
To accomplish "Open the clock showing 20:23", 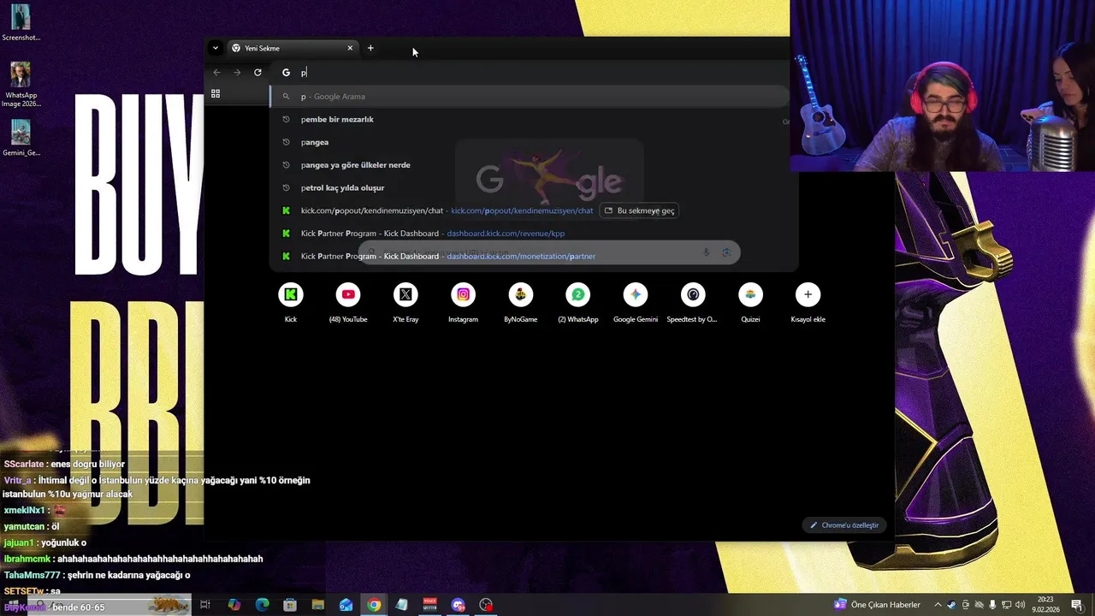I will tap(1045, 605).
